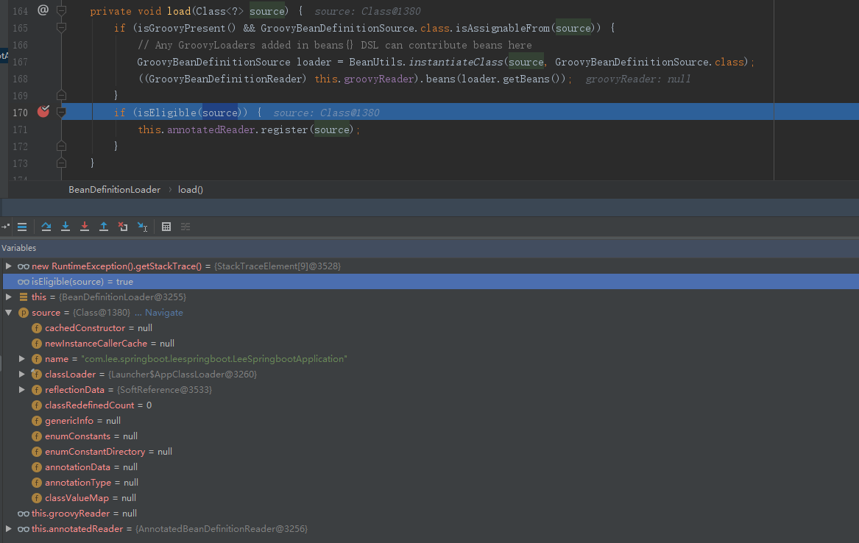Collapse the source variable node

click(9, 313)
